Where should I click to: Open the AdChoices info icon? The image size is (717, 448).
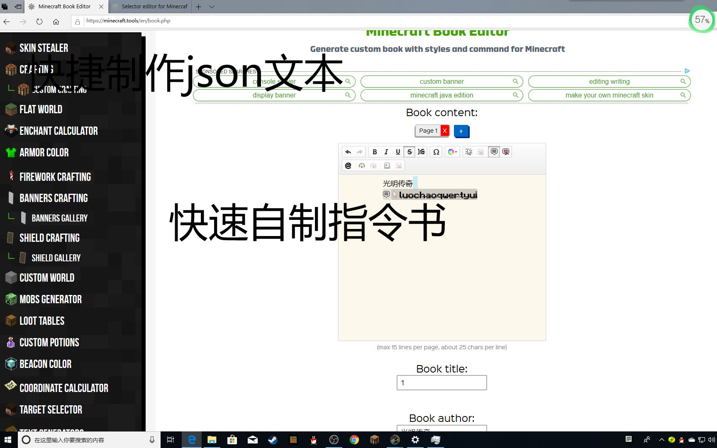coord(687,71)
